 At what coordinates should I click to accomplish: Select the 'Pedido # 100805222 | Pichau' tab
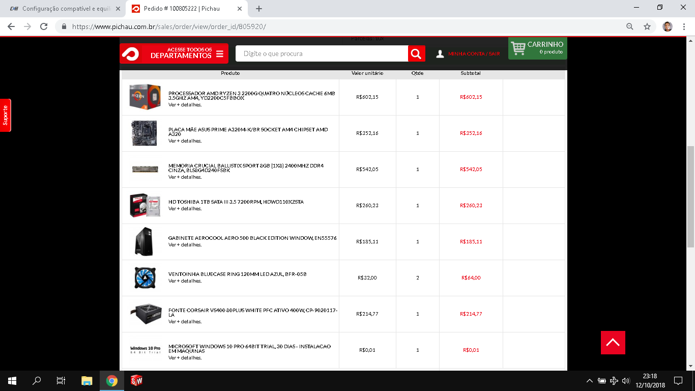click(x=187, y=9)
